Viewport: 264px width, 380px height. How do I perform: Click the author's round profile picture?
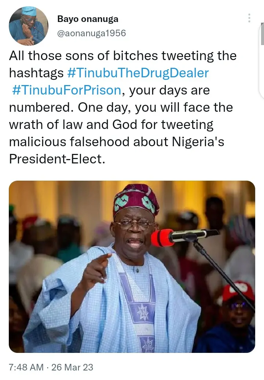[x=28, y=26]
